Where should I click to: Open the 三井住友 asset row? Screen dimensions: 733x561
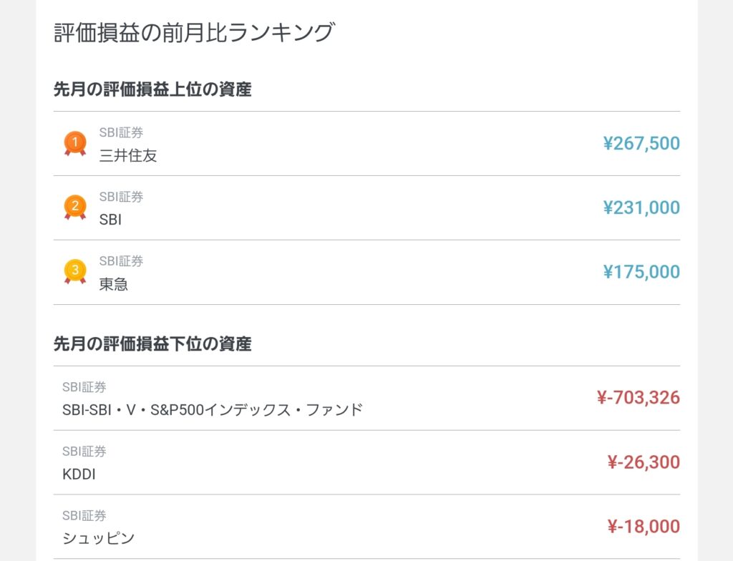click(128, 155)
